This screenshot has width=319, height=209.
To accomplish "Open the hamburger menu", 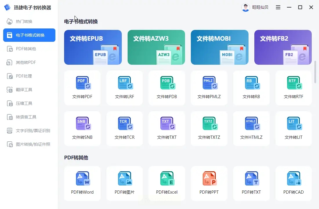I will point(278,7).
